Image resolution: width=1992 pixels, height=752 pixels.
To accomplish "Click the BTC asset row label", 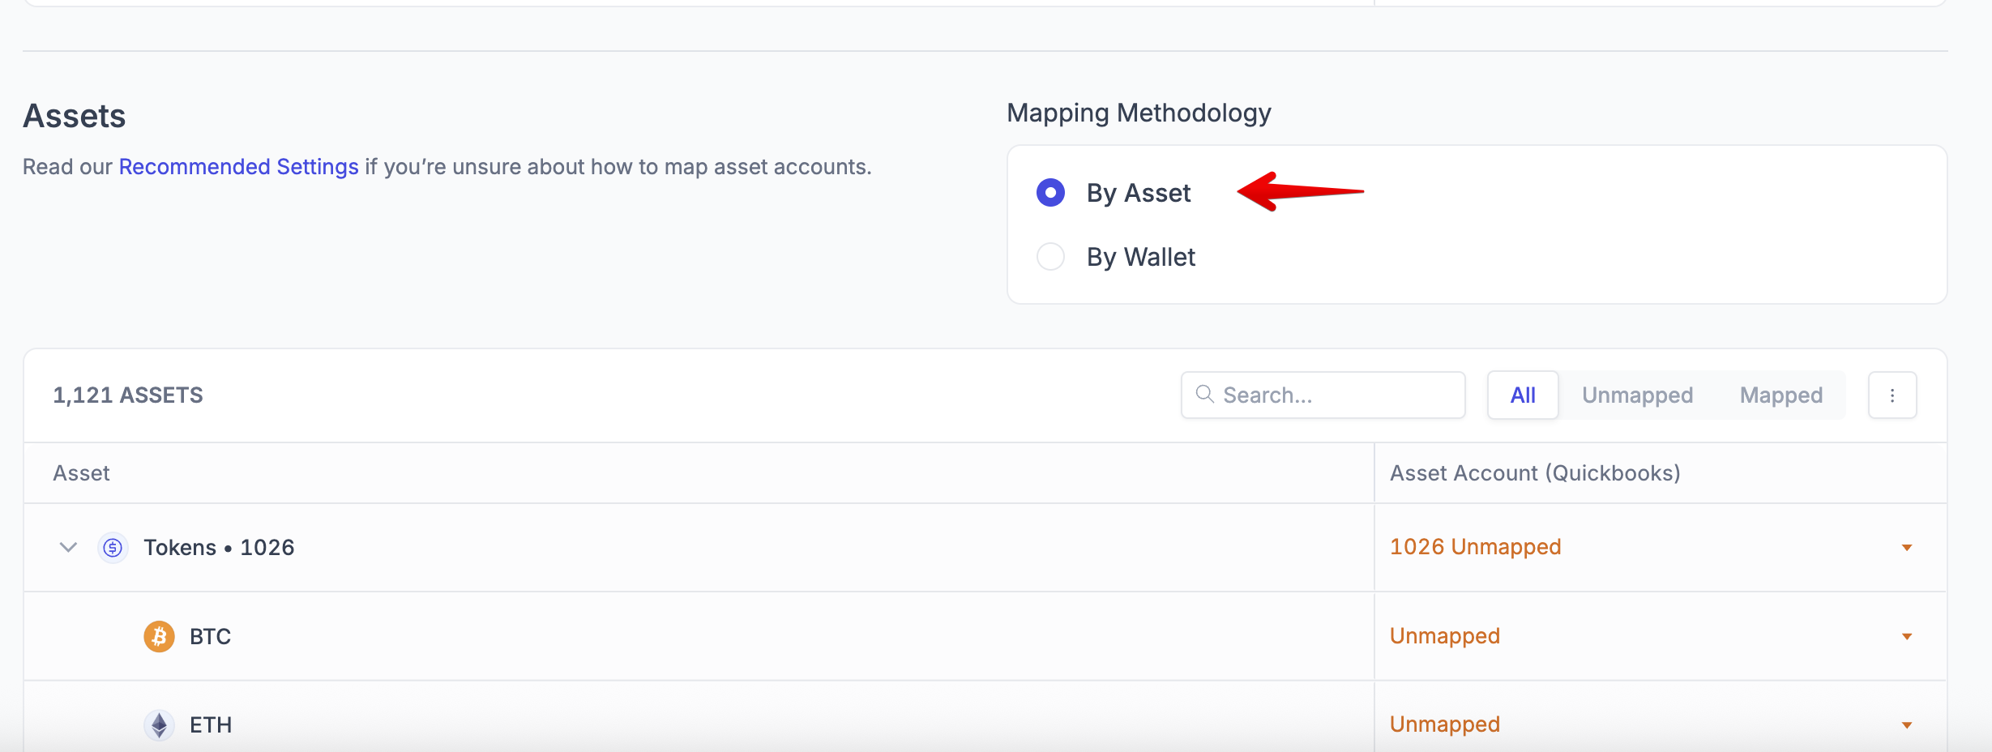I will pos(211,637).
